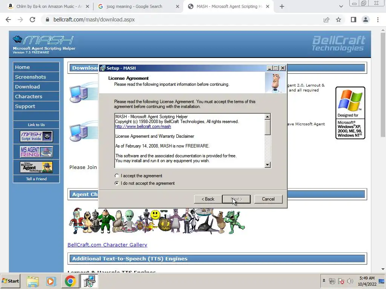View site information lock icon
This screenshot has width=386, height=289.
tap(47, 20)
